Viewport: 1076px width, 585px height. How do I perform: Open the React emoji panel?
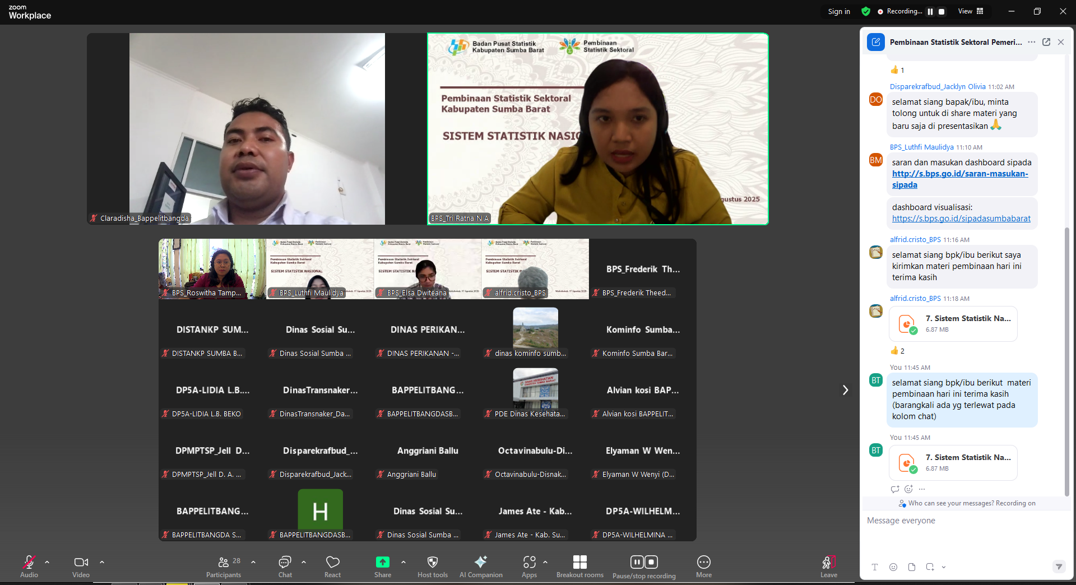332,565
